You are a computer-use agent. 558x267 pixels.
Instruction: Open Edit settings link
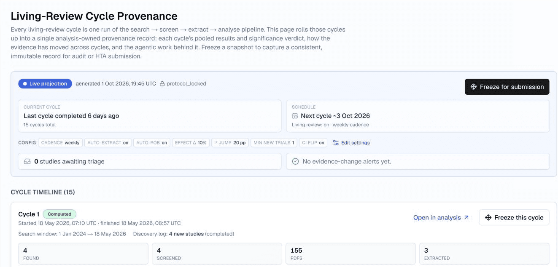(x=355, y=143)
